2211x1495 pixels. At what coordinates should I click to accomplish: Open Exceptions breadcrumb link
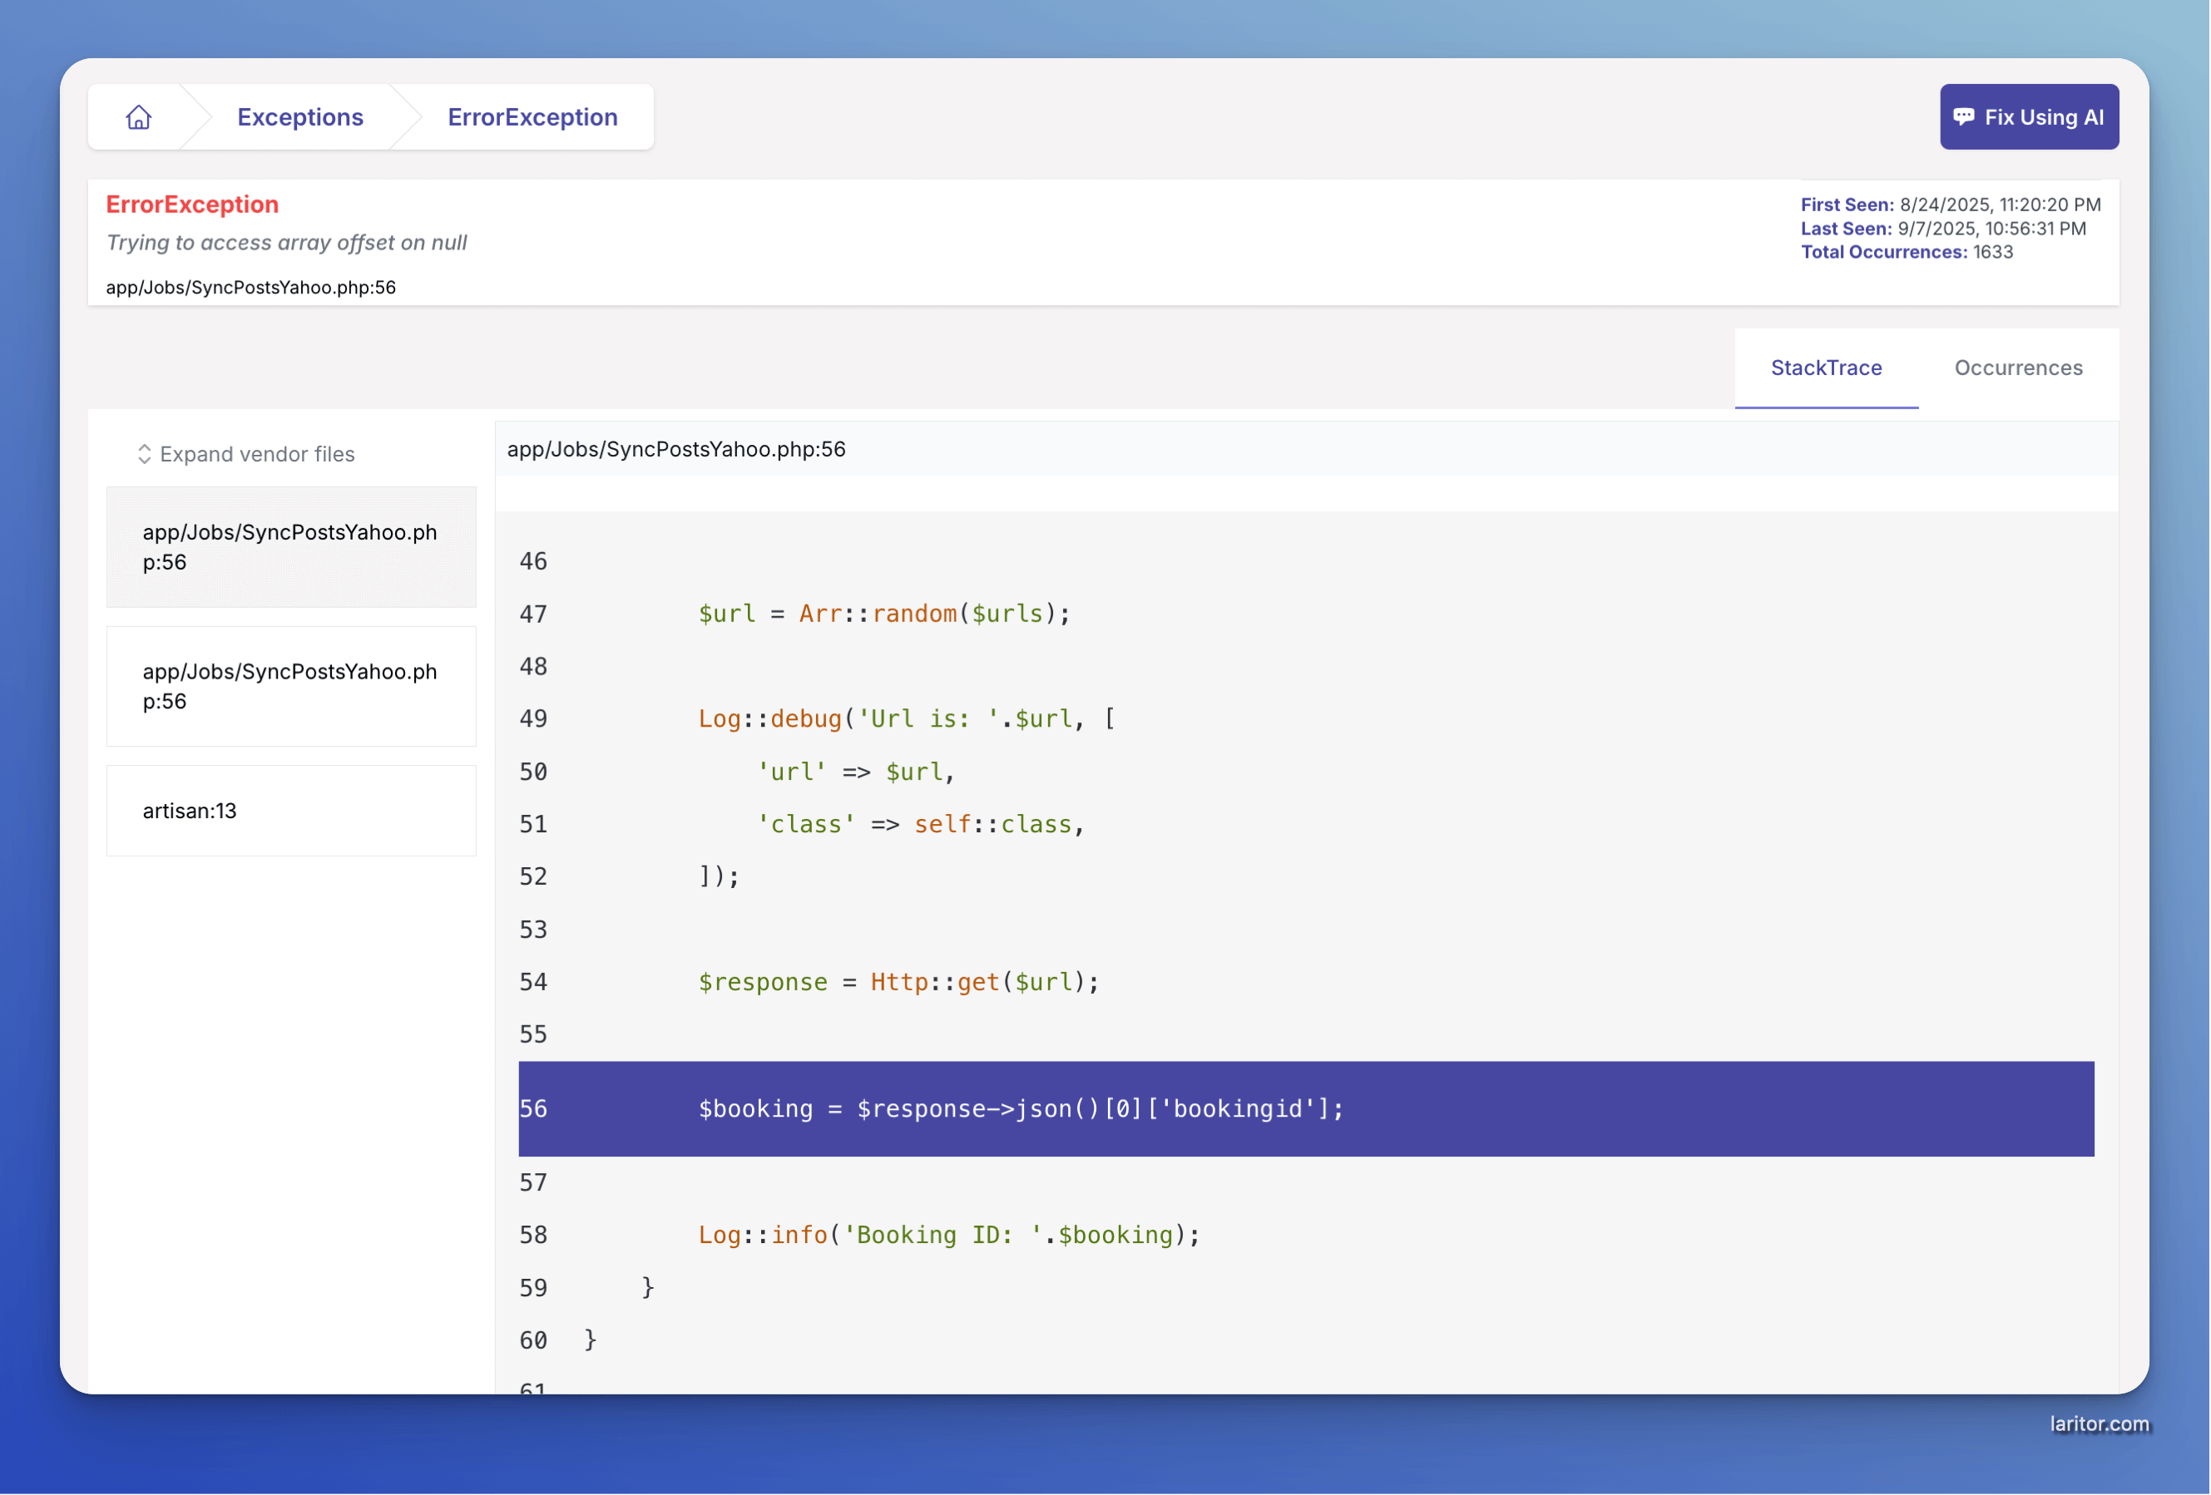299,117
